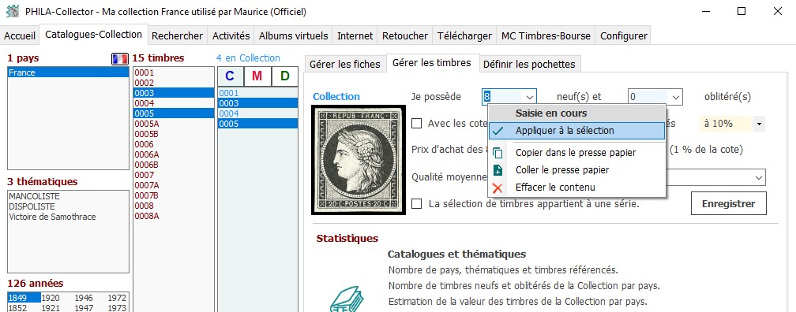Open the Internet tab

[355, 36]
